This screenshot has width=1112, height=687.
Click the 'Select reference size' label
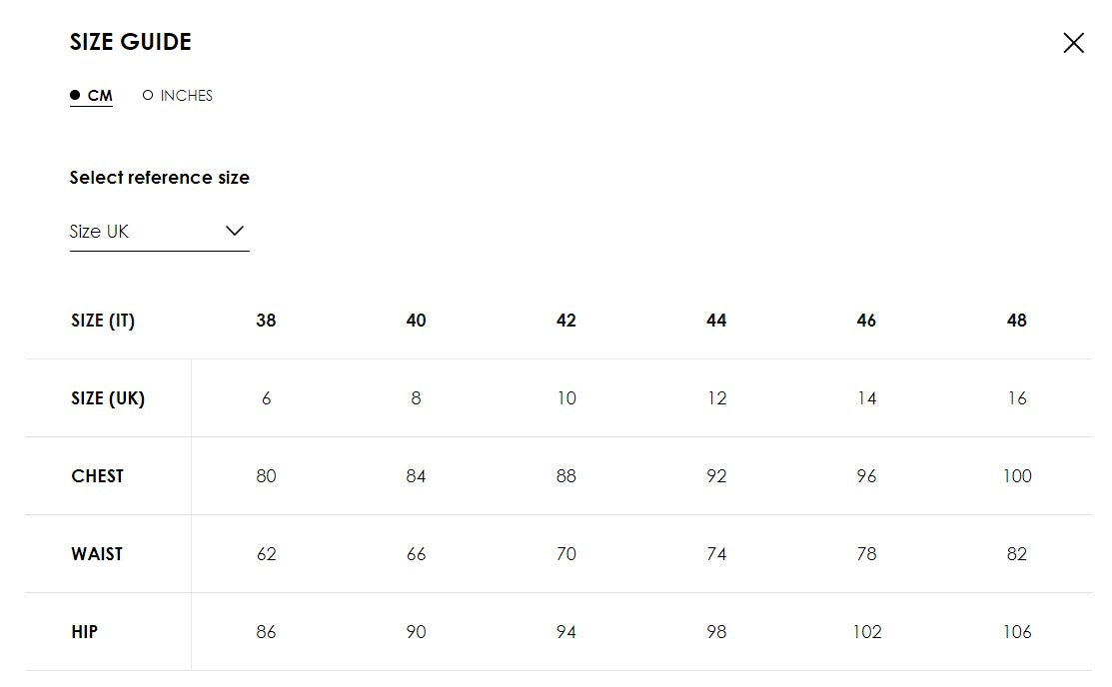click(160, 178)
